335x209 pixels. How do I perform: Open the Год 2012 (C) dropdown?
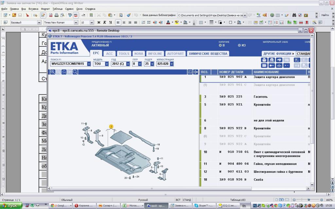(x=128, y=64)
